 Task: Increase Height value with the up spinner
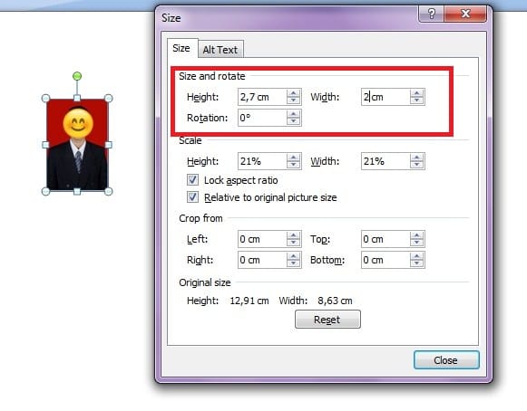293,93
